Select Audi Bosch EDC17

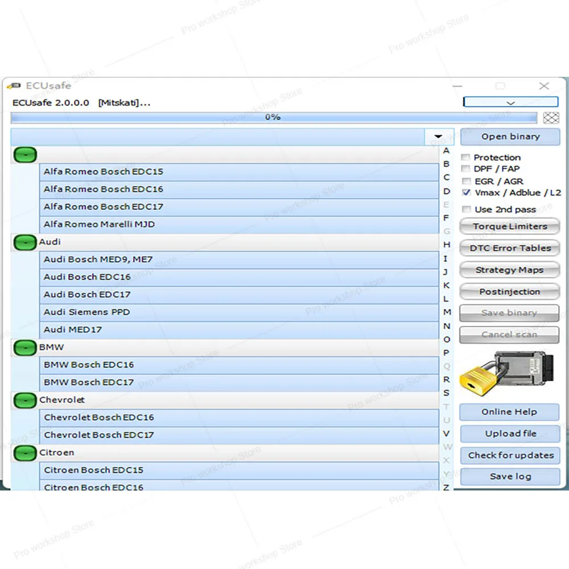tap(239, 295)
